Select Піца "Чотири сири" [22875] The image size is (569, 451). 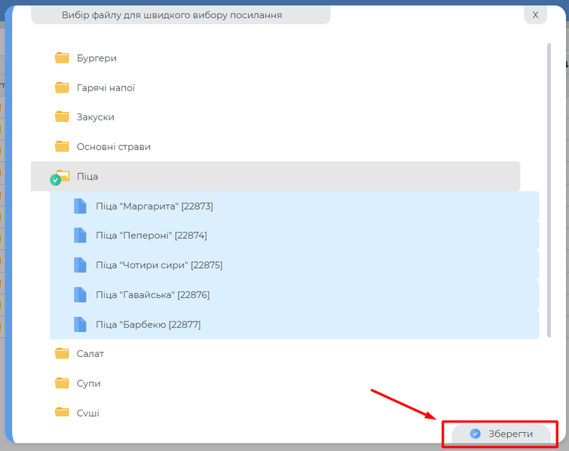(159, 265)
